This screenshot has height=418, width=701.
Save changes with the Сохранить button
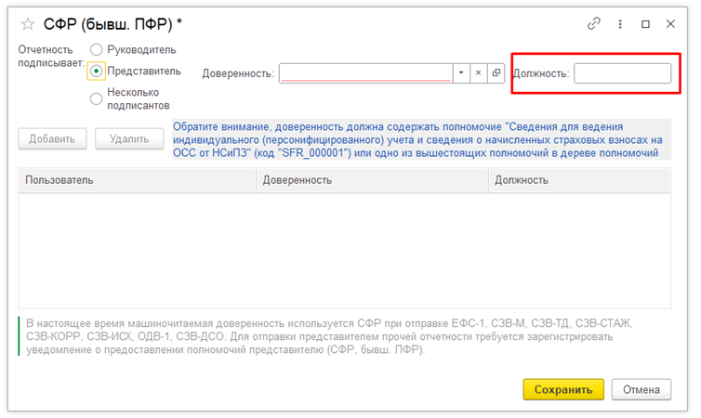tap(563, 388)
